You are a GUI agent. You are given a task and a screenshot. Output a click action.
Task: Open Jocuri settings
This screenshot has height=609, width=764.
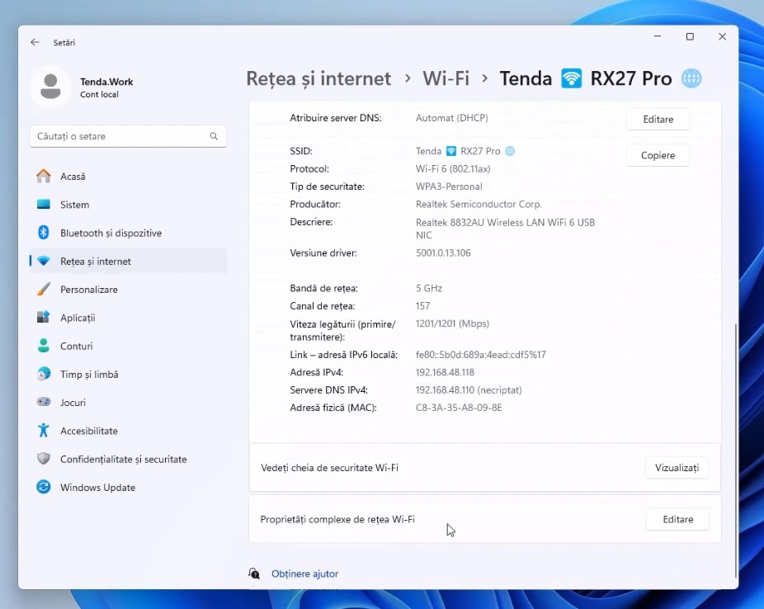coord(128,402)
